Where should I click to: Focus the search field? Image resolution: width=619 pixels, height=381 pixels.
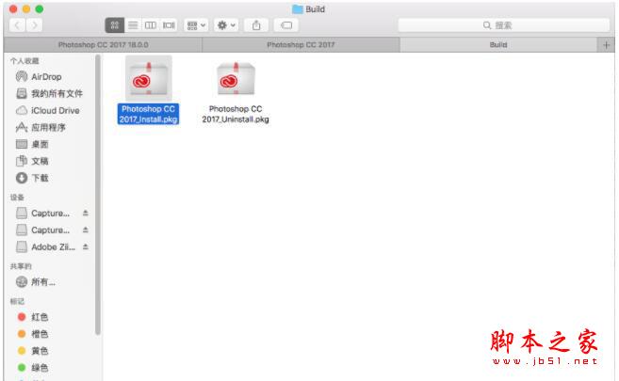(504, 25)
